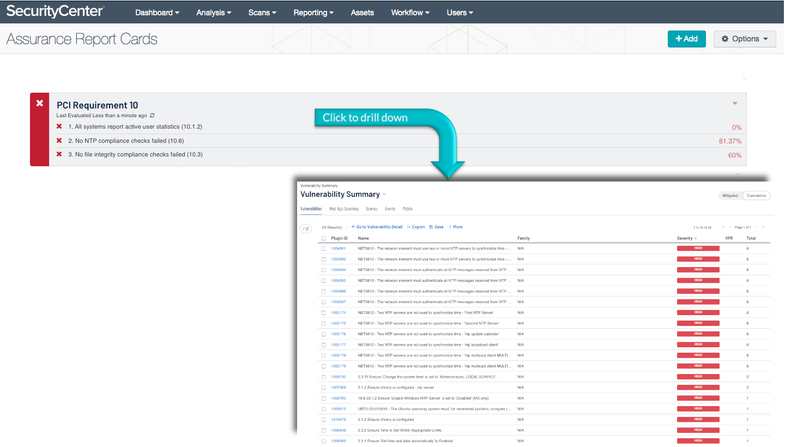Click the PCI Requirement 10 title
This screenshot has width=785, height=447.
pos(98,105)
